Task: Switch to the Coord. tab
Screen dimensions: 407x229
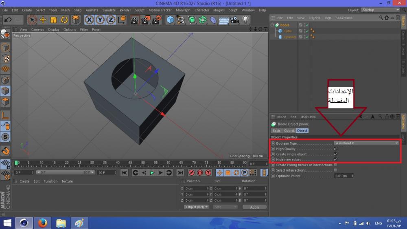Action: point(289,131)
